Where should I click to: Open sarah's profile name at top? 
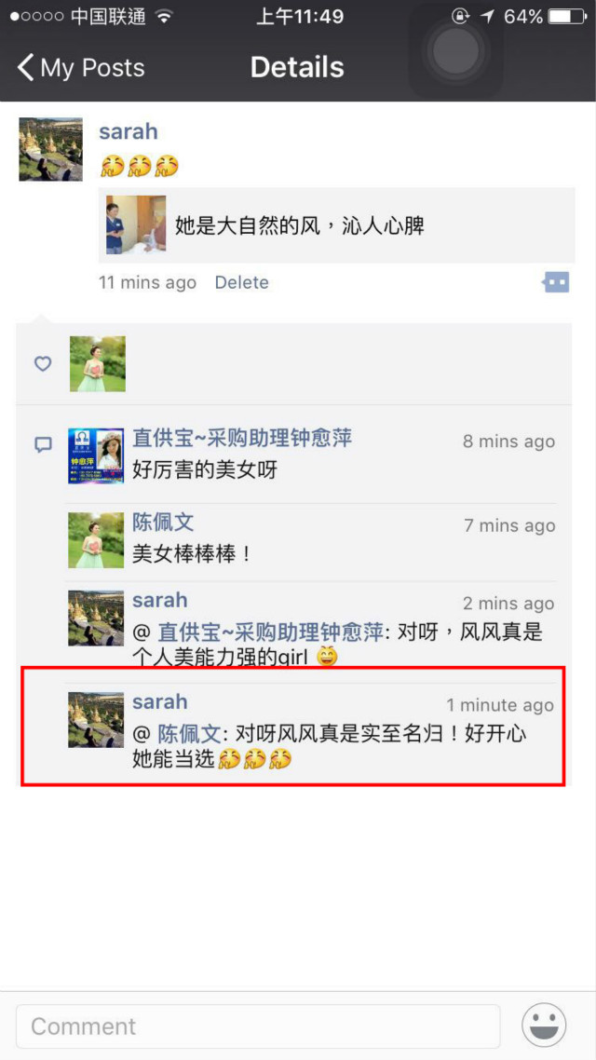(129, 131)
